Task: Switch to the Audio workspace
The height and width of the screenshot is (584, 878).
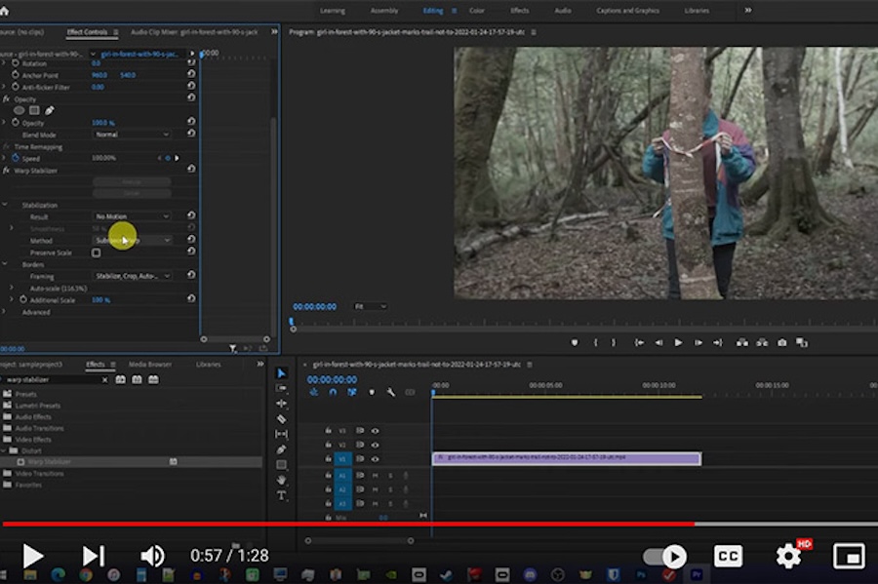Action: click(563, 11)
